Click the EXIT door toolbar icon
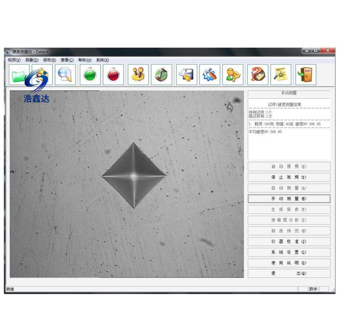340x329 pixels. pyautogui.click(x=305, y=75)
